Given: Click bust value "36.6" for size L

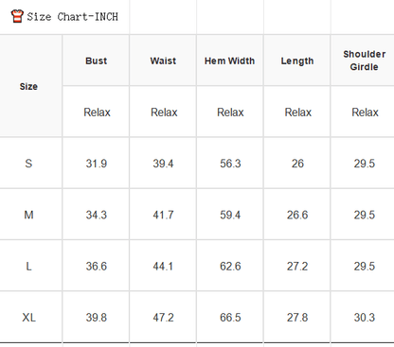Looking at the screenshot, I should 97,267.
